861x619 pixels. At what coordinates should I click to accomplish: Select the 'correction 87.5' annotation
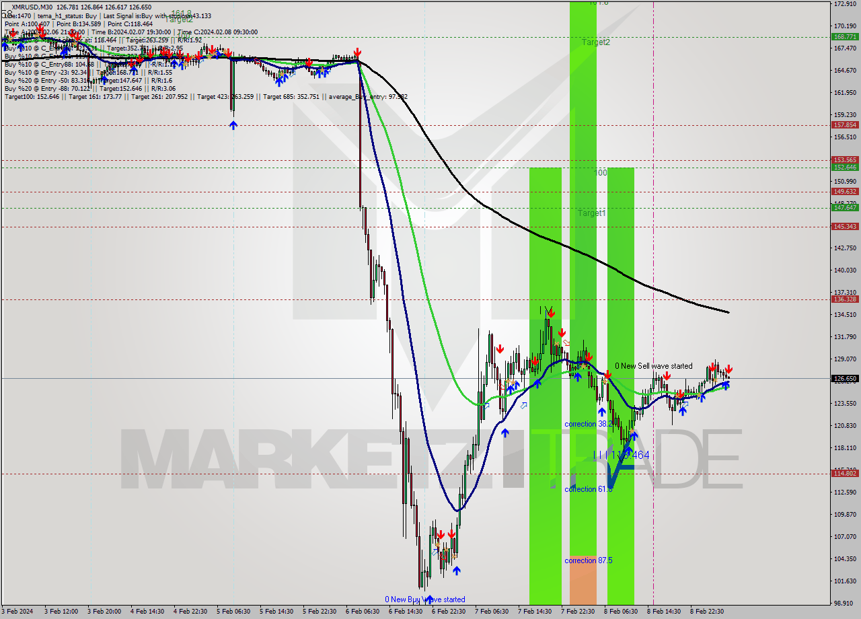[x=588, y=560]
